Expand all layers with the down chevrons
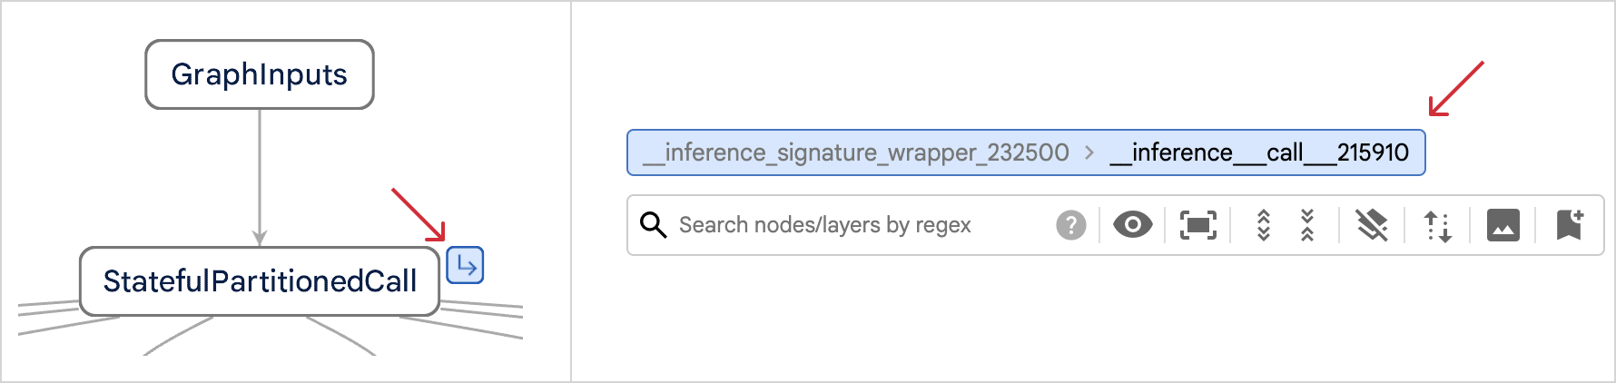This screenshot has height=383, width=1616. click(1263, 225)
